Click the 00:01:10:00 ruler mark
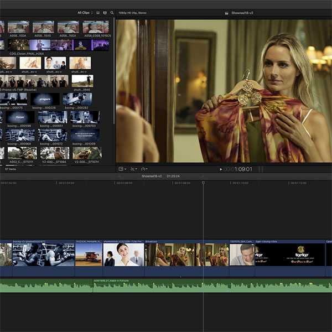 coord(240,183)
